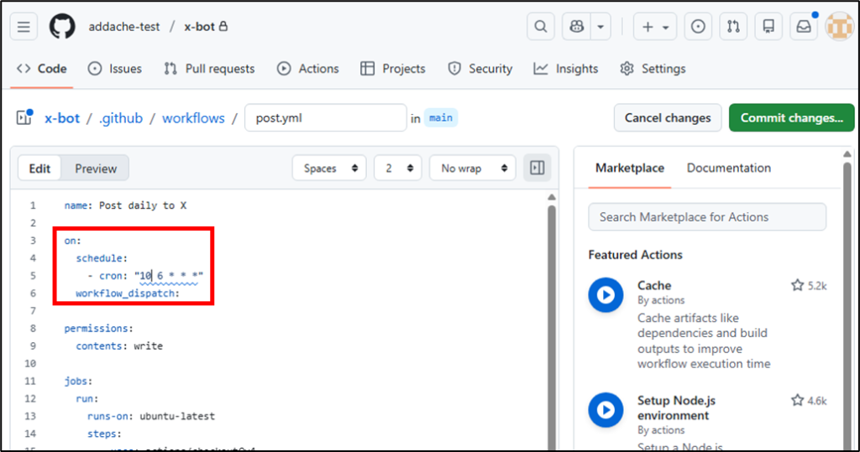
Task: Open the hamburger navigation menu
Action: pos(24,27)
